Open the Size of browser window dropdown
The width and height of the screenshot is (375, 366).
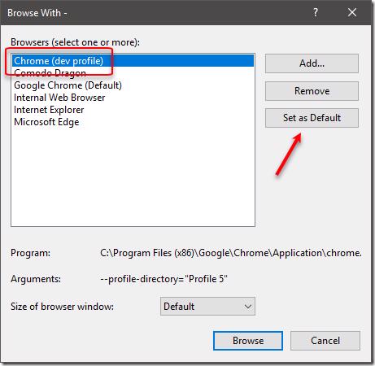tap(207, 307)
